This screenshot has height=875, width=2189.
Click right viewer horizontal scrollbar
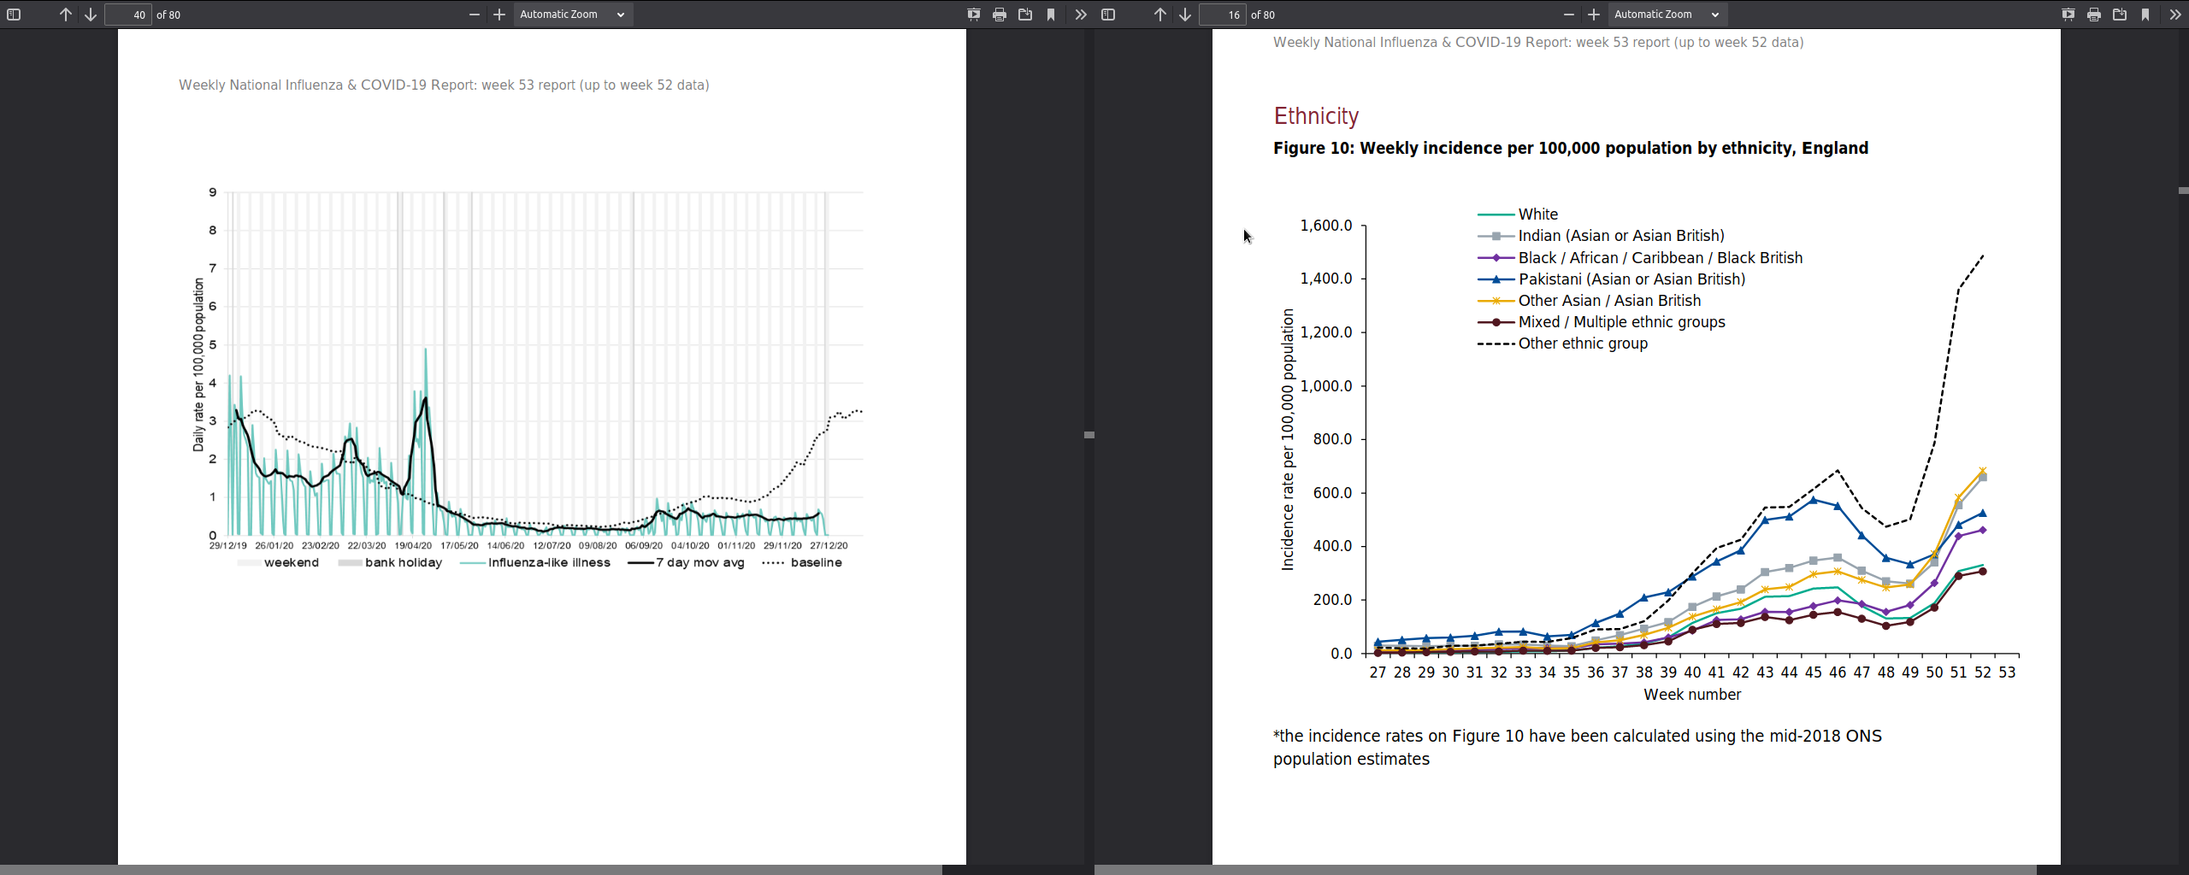1566,870
